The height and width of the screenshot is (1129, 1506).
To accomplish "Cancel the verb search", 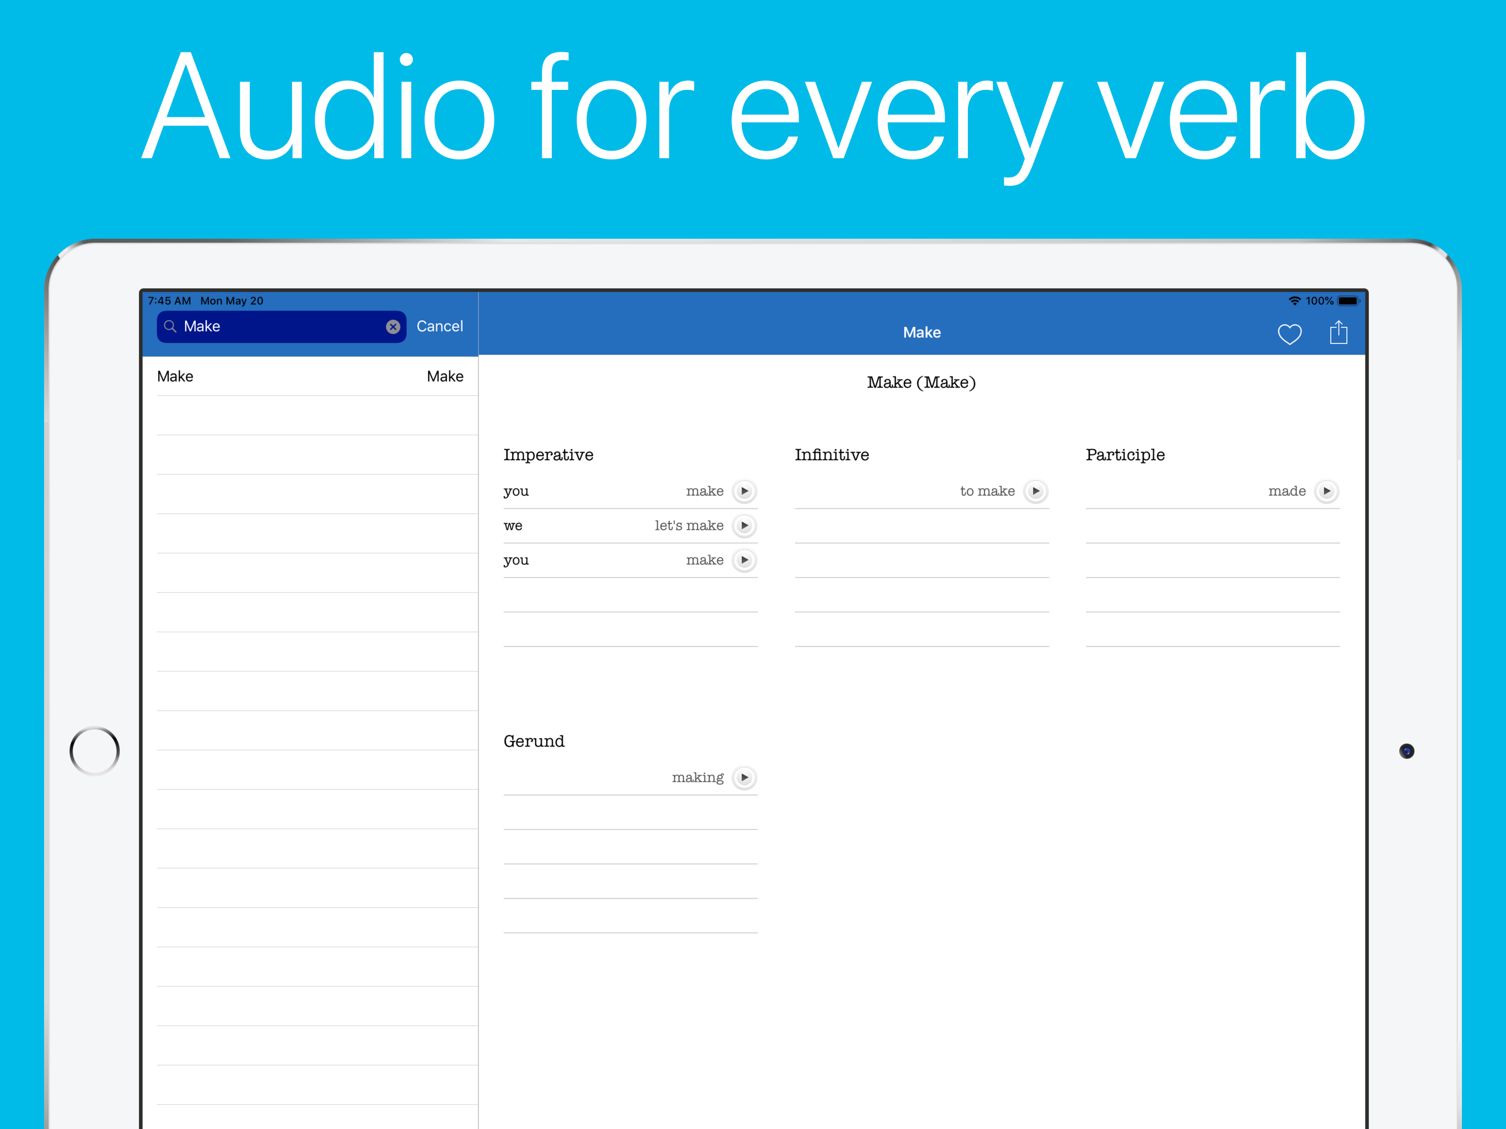I will click(x=440, y=326).
